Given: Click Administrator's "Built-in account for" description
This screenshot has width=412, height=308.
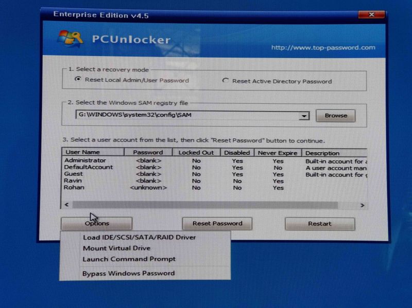Looking at the screenshot, I should tap(336, 161).
